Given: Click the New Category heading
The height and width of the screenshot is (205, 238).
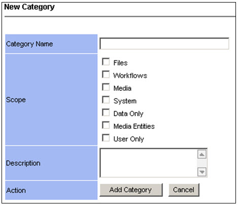Looking at the screenshot, I should click(x=29, y=7).
